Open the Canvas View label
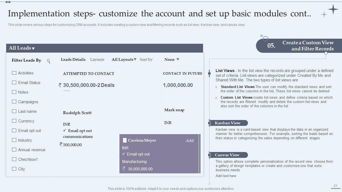342x192 pixels. (227, 155)
